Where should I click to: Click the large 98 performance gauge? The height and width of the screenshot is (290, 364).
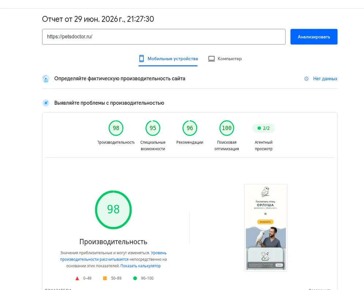coord(113,210)
